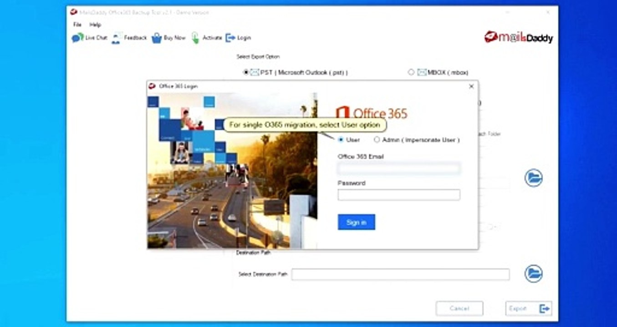Click the Select Destination Path field

[400, 274]
